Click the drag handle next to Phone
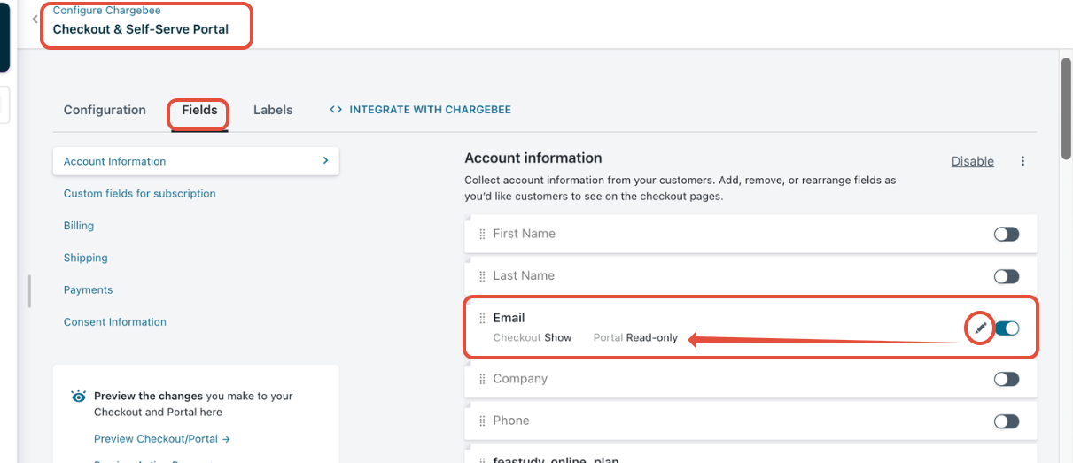This screenshot has height=463, width=1073. (483, 421)
